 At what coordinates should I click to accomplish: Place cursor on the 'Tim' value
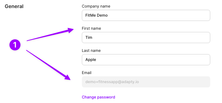(x=89, y=38)
